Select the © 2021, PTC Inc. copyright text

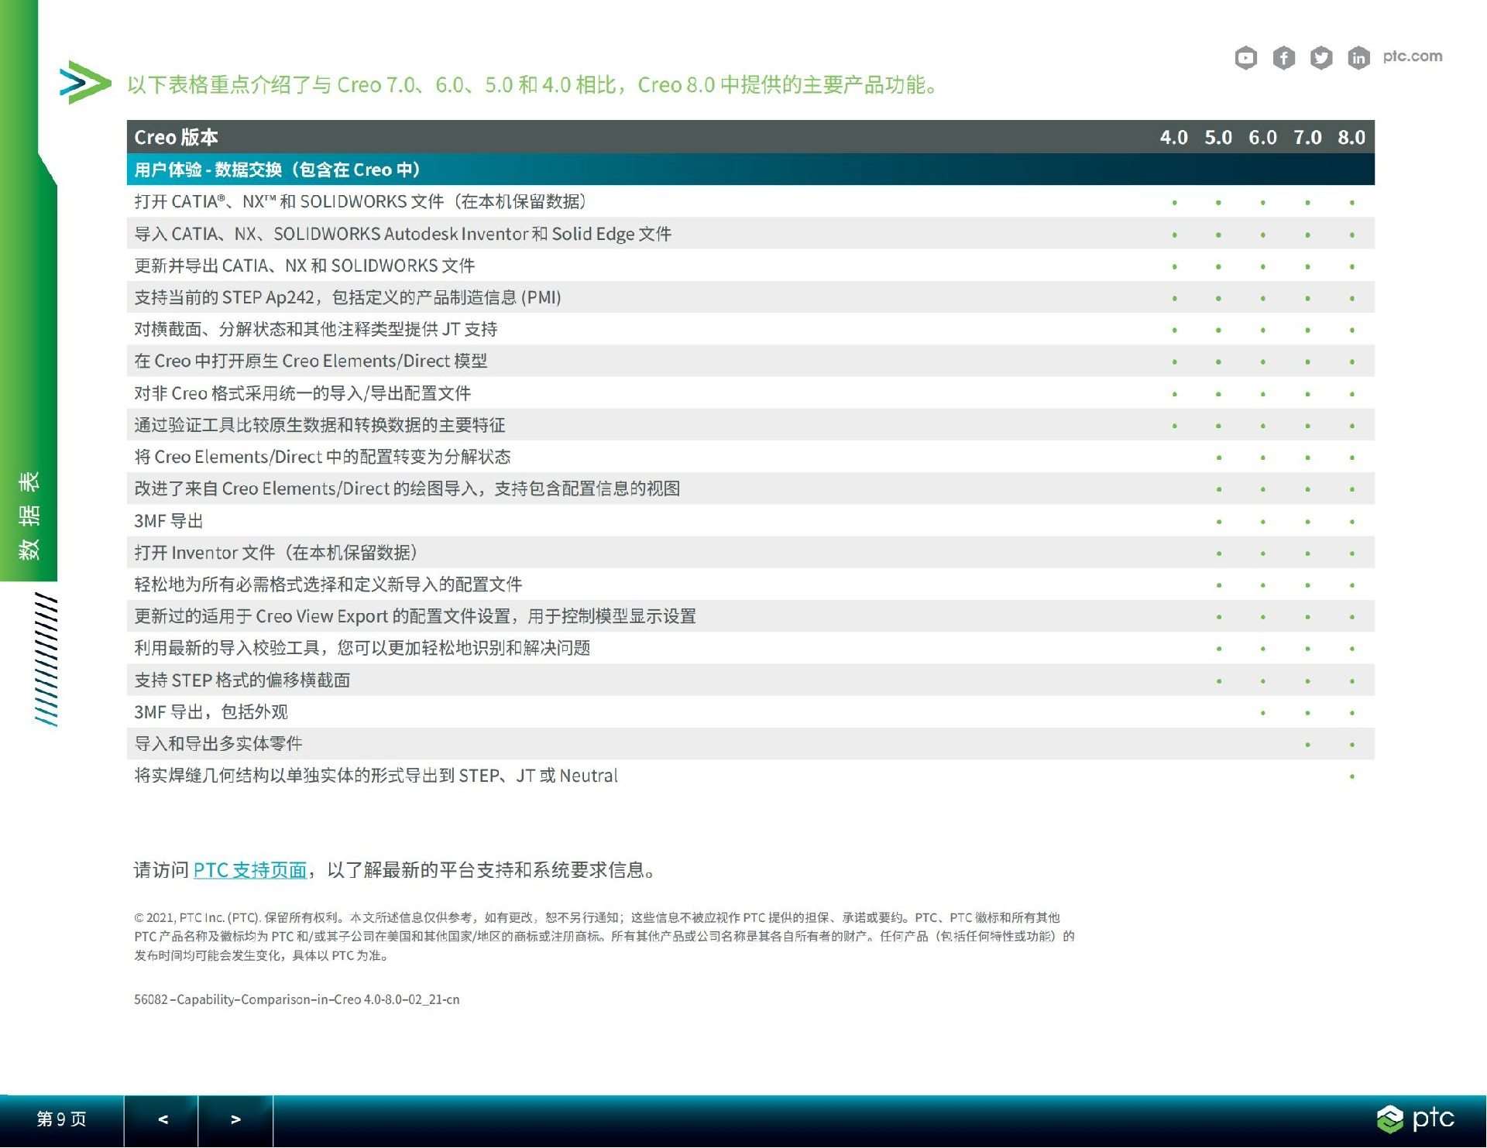604,937
